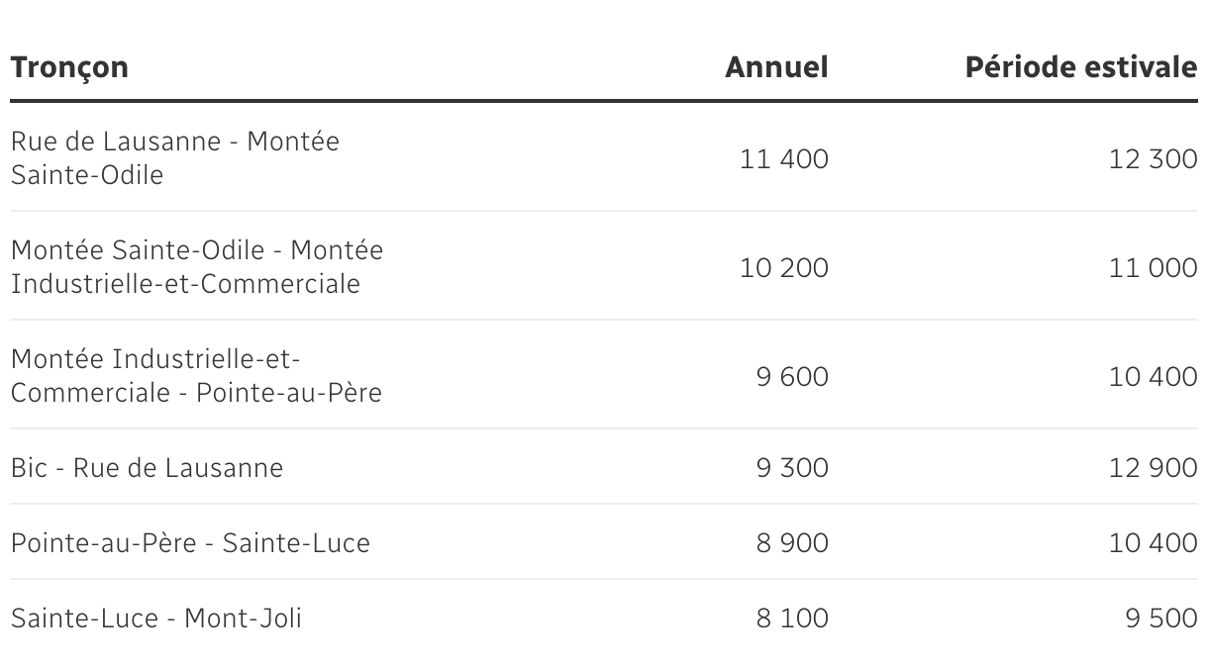
Task: Click the Période estivale column header
Action: click(x=1081, y=67)
